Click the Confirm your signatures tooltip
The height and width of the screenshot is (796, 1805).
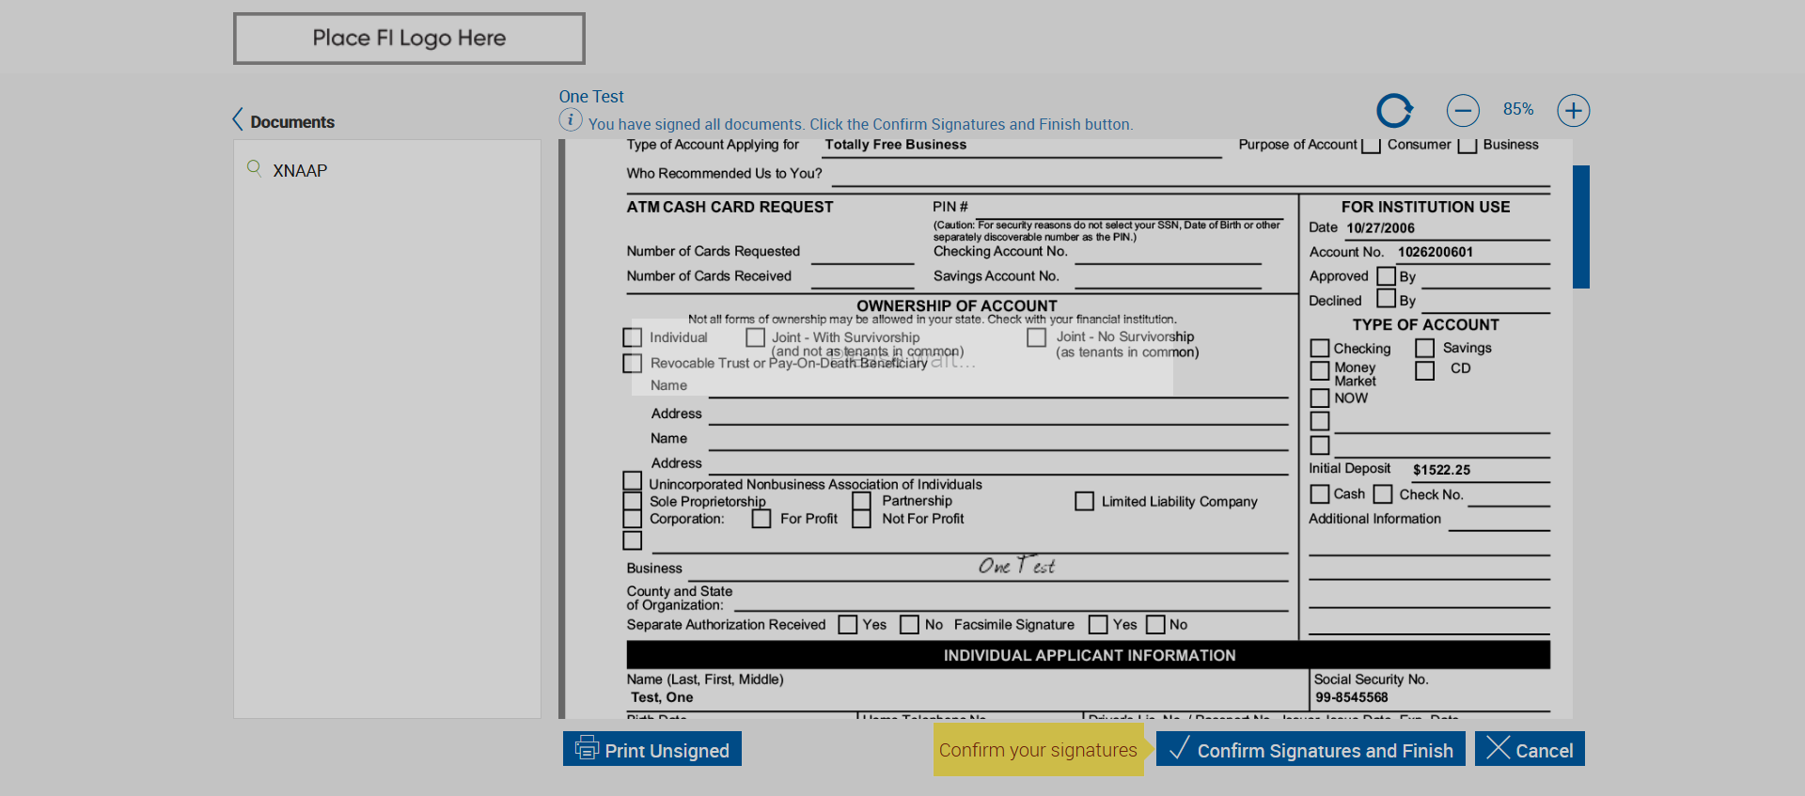[1038, 749]
